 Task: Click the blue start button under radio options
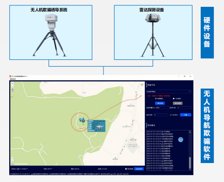click(160, 103)
